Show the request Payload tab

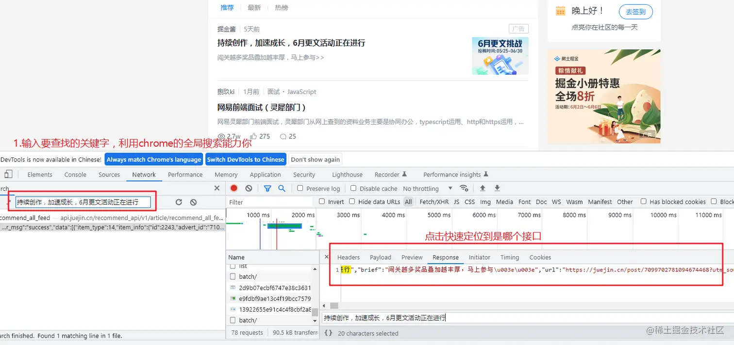pos(381,257)
